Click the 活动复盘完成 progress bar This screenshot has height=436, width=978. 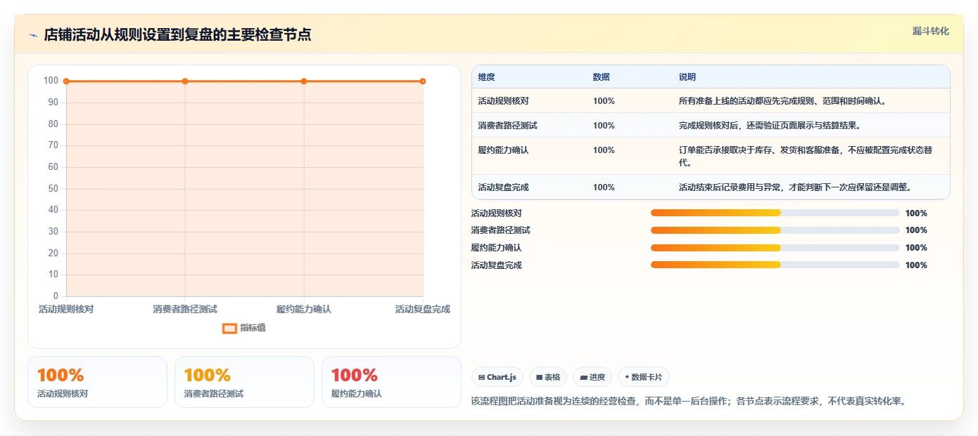[775, 265]
